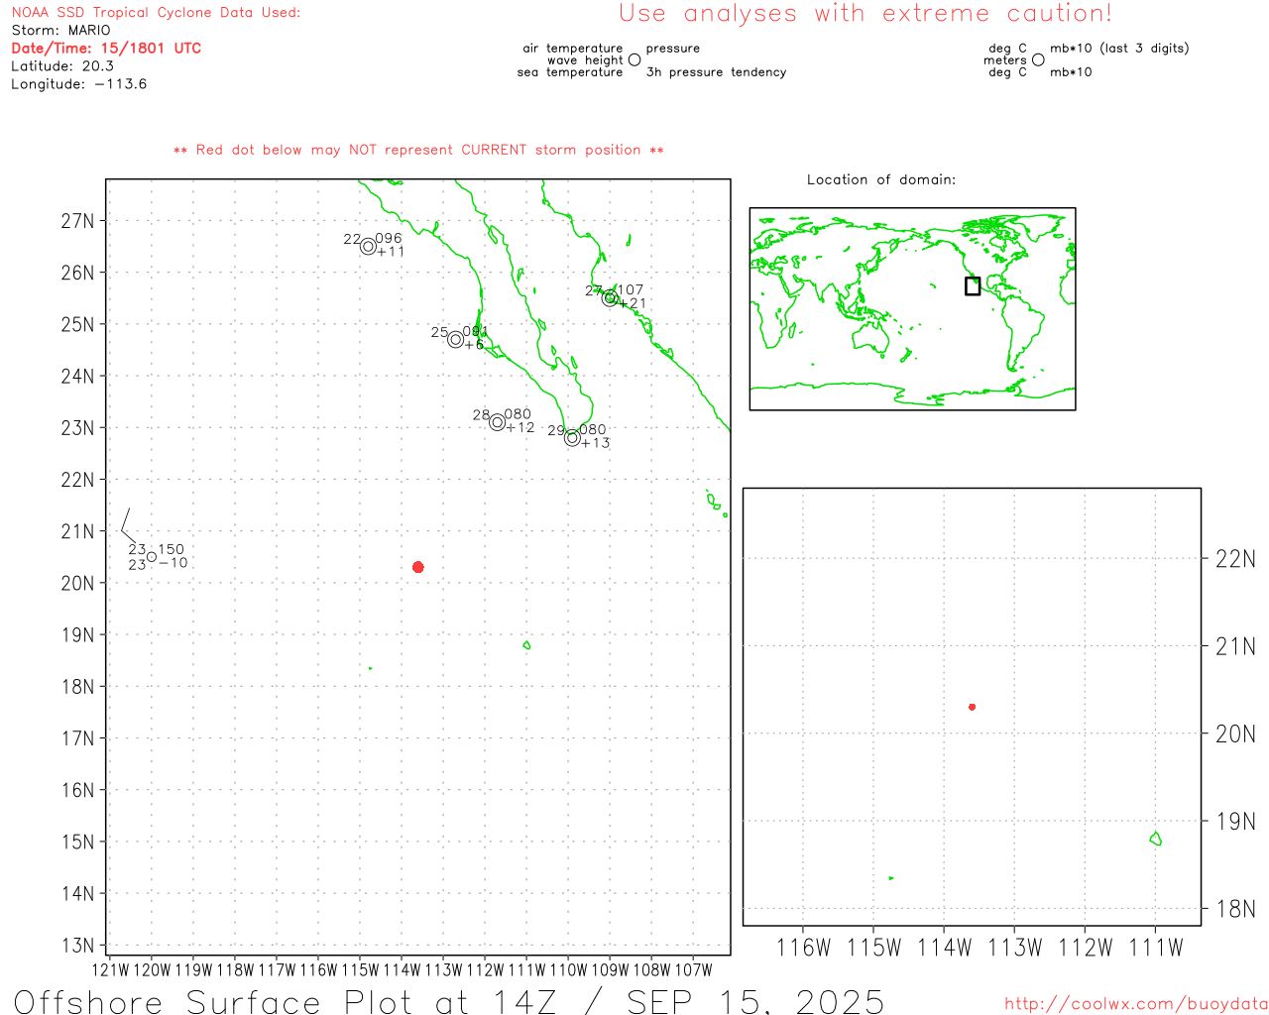Click the buoy station marker reading 22 096
Image resolution: width=1269 pixels, height=1015 pixels.
(368, 246)
